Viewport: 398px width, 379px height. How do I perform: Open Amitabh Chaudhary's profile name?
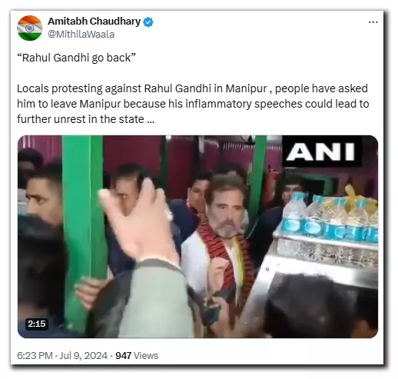pyautogui.click(x=95, y=22)
